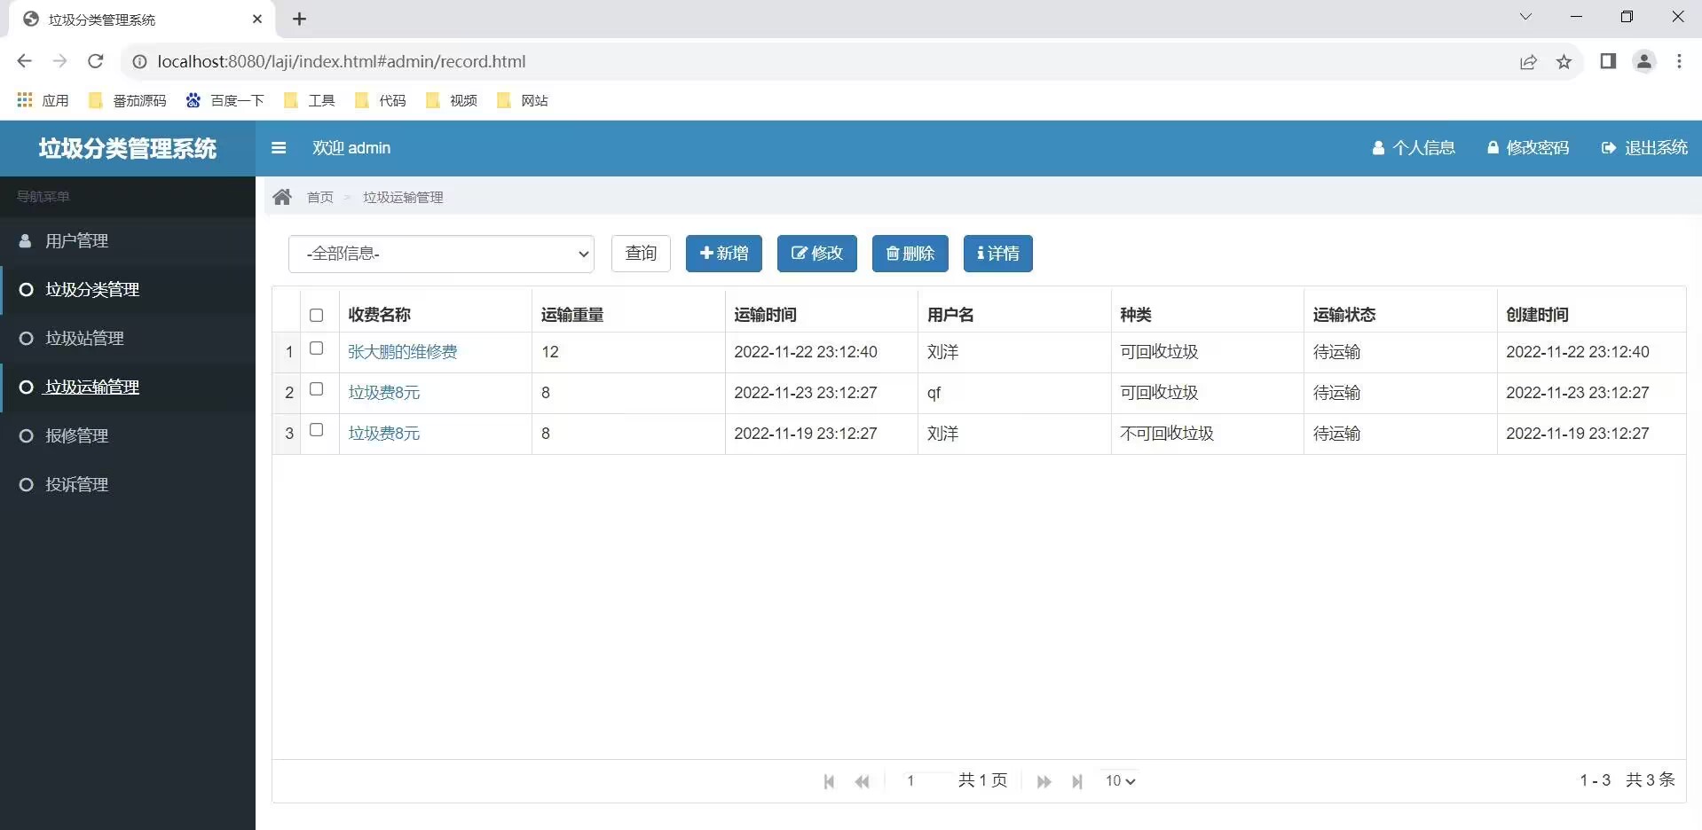The image size is (1702, 830).
Task: Open the 应用 apps shortcut
Action: pyautogui.click(x=43, y=100)
